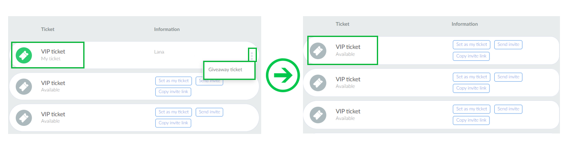The height and width of the screenshot is (159, 577).
Task: Click Send invite in the right panel's first row
Action: coord(508,44)
